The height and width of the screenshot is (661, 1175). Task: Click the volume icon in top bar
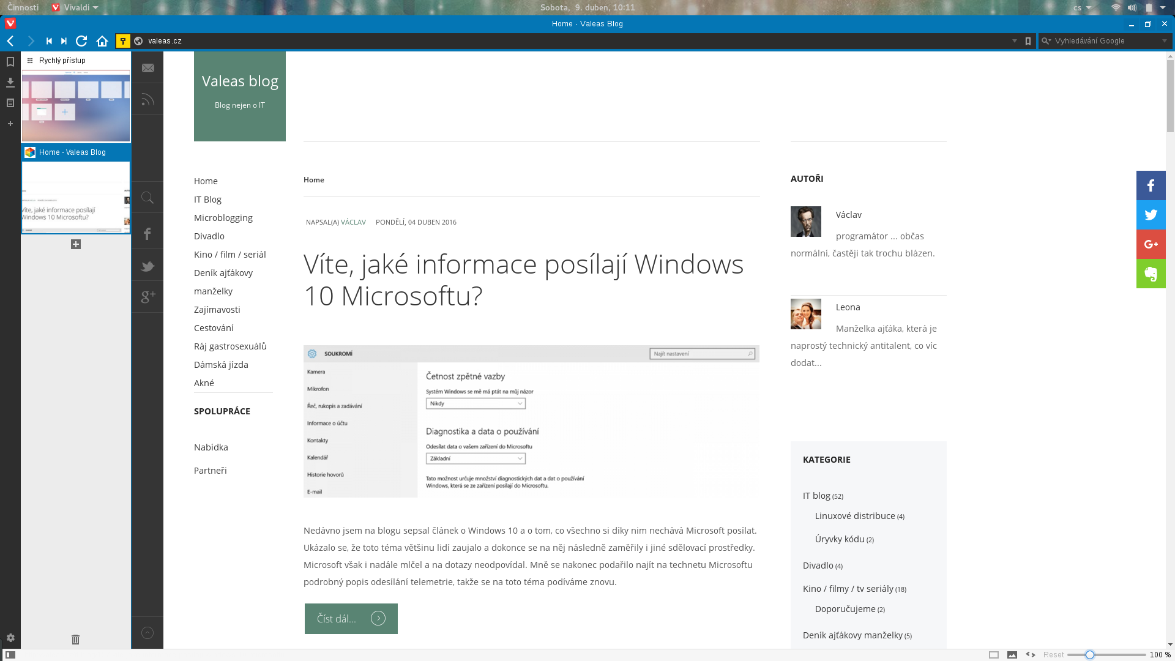[1132, 7]
